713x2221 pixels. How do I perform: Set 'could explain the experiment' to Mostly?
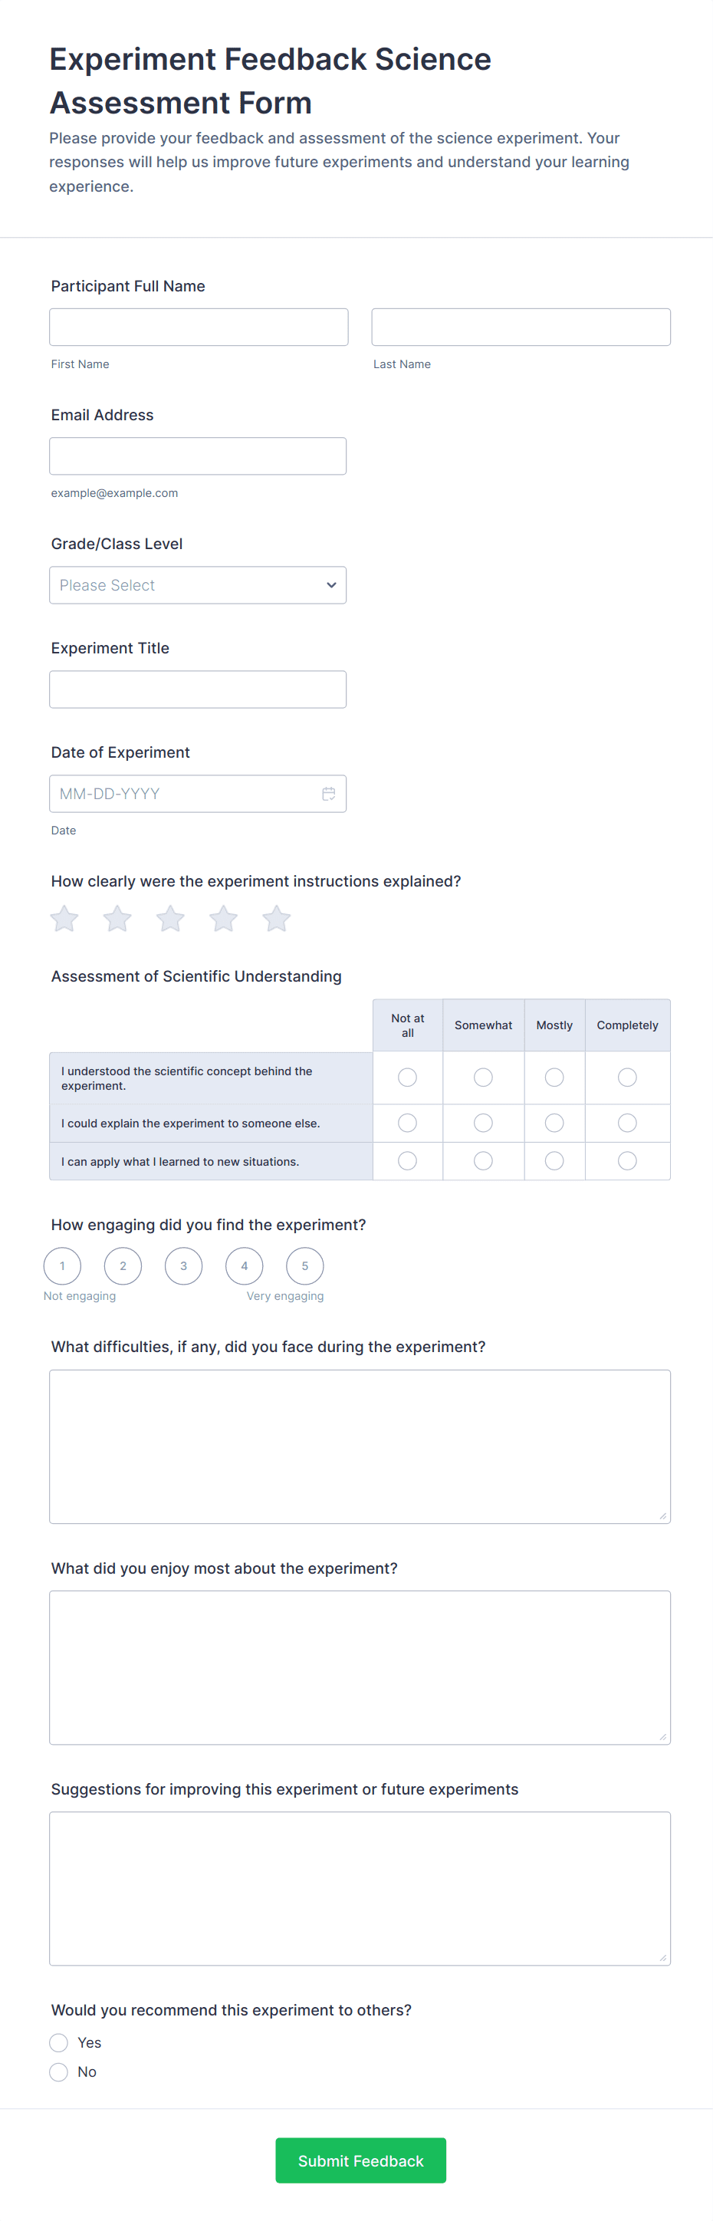554,1123
